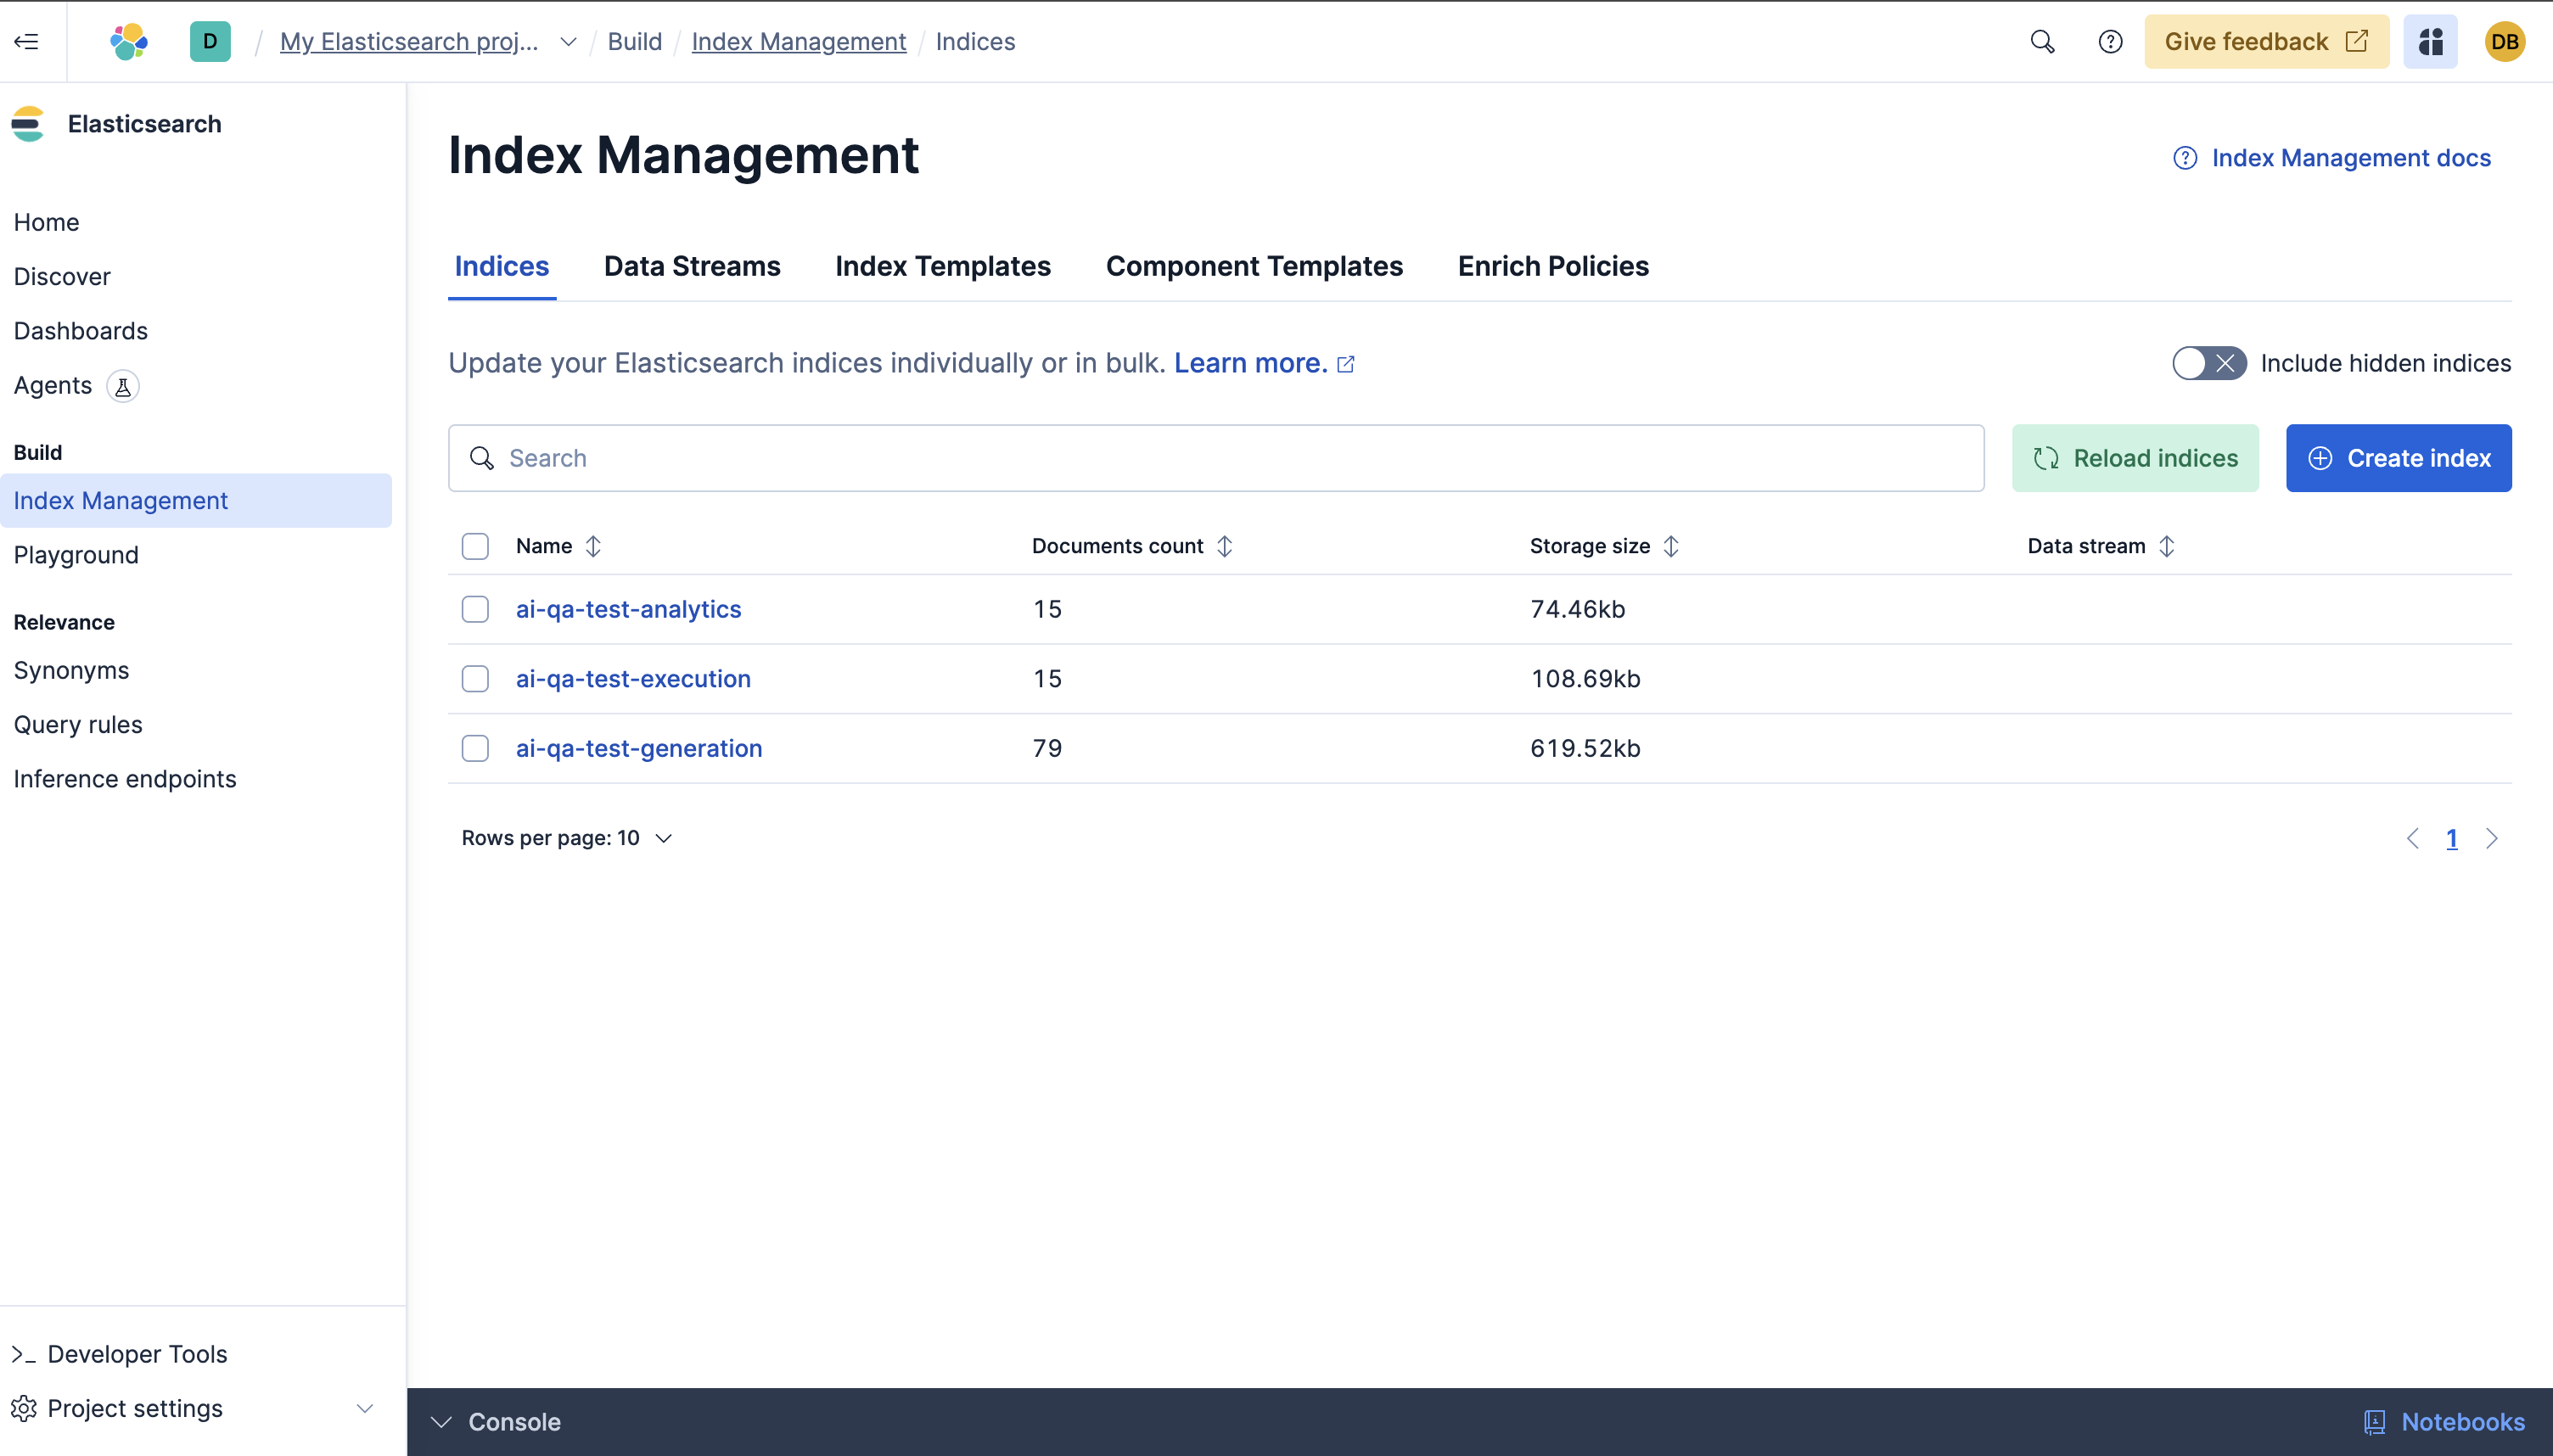Toggle Include hidden indices switch
The image size is (2553, 1456).
coord(2208,363)
